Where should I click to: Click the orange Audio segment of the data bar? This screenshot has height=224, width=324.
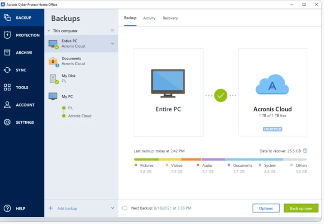coord(191,159)
